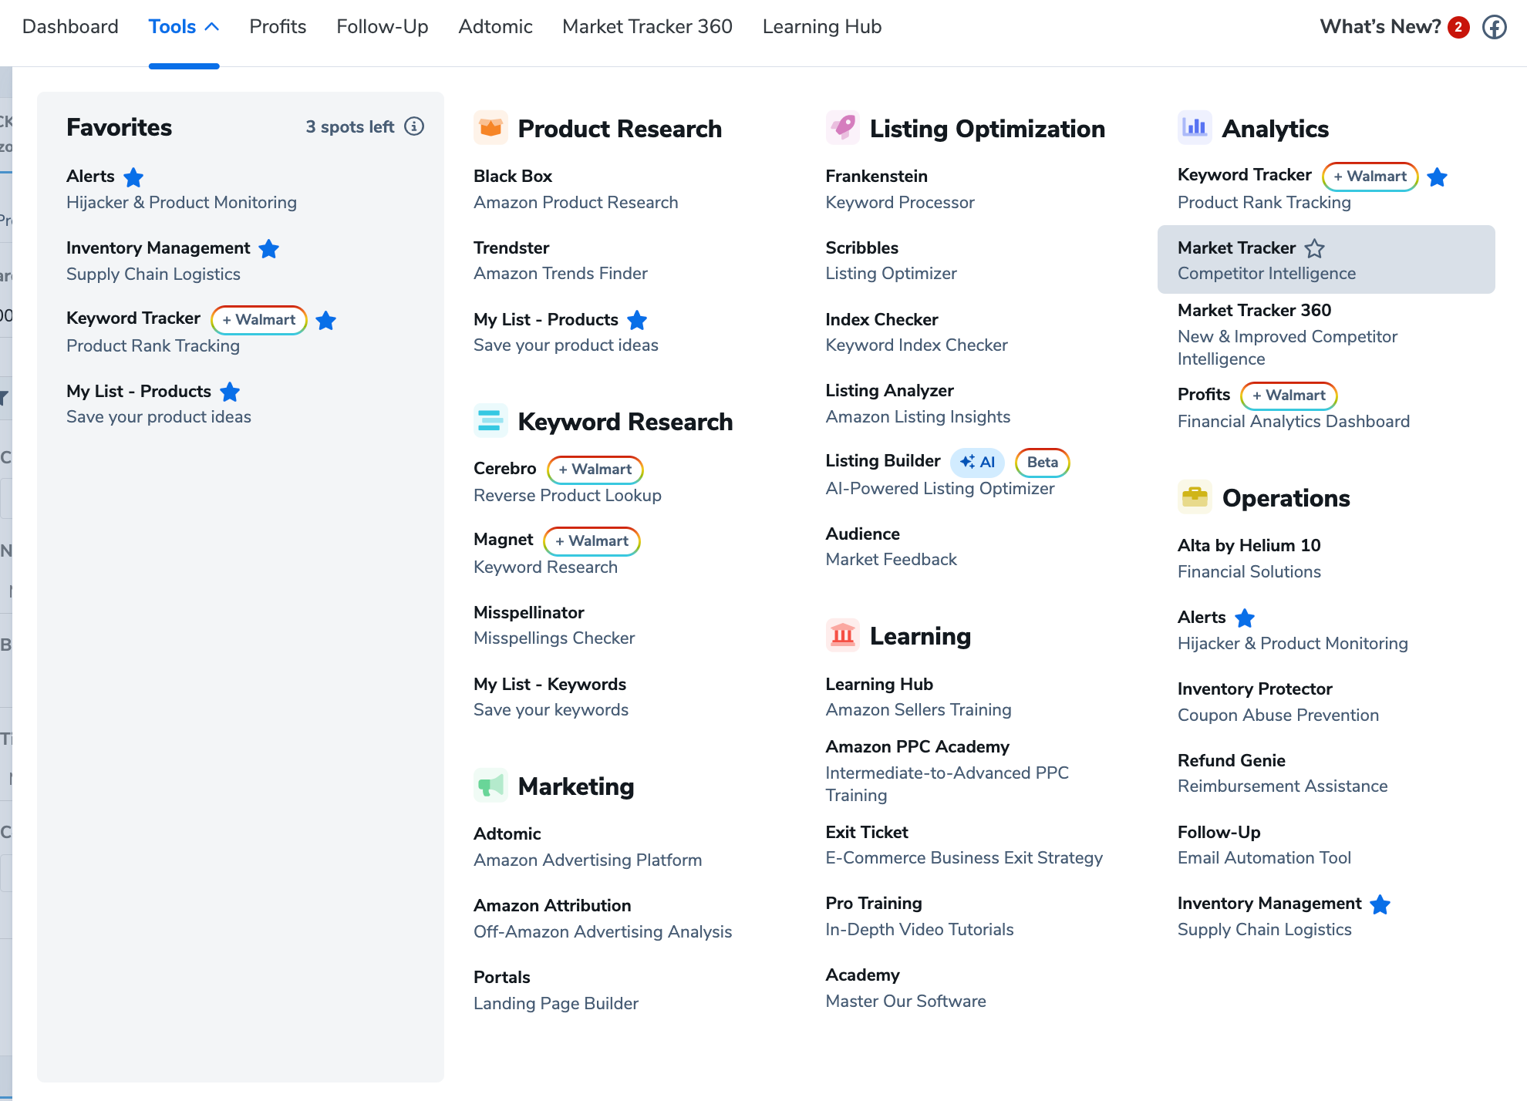Click the Listing Optimization rocket icon

tap(842, 128)
